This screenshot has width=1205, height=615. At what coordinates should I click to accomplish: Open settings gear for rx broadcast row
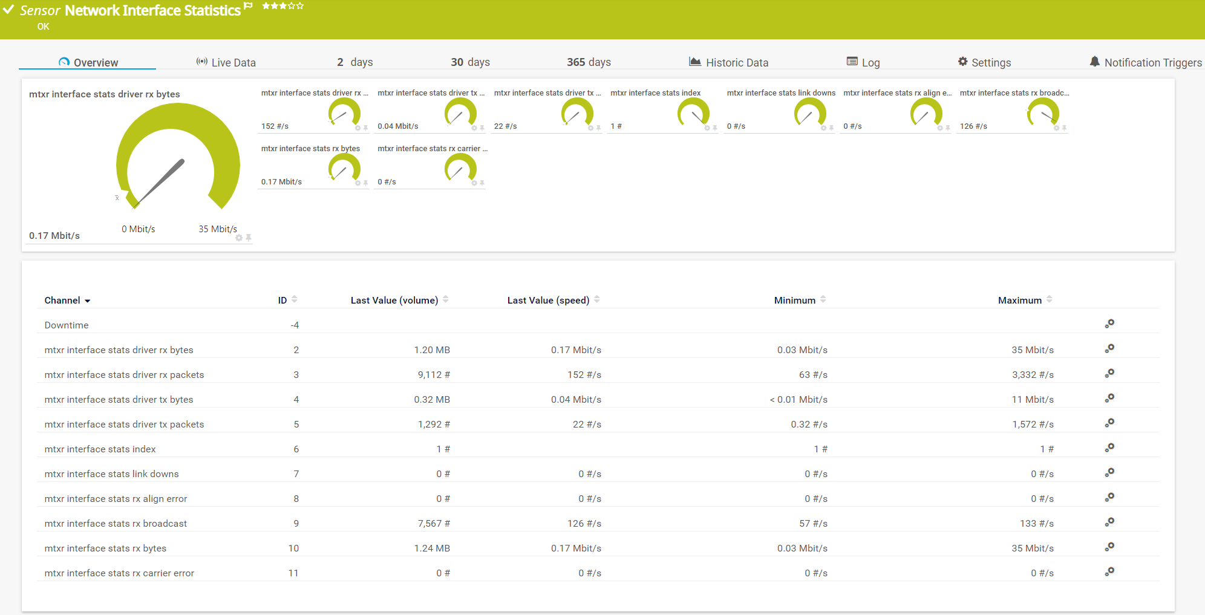click(x=1109, y=522)
